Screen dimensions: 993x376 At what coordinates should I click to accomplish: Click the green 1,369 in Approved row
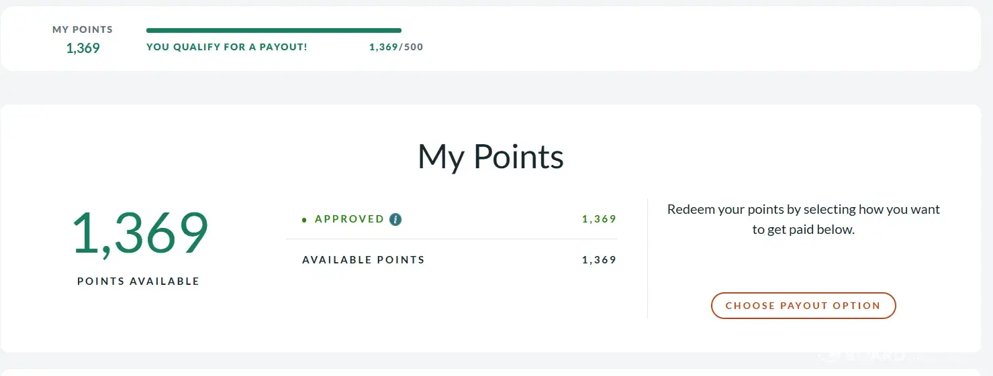pos(599,219)
